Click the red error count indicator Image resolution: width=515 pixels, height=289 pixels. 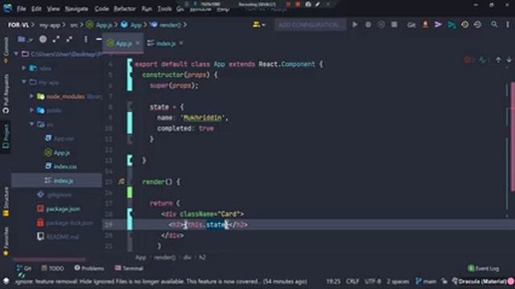(x=469, y=60)
